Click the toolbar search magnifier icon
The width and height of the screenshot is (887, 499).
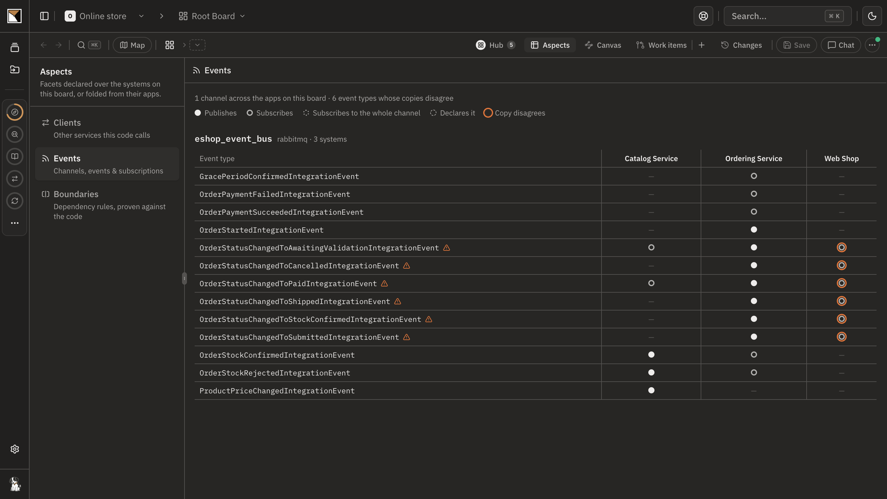pyautogui.click(x=81, y=45)
